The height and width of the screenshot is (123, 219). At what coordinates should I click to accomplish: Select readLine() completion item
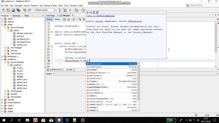point(112,64)
